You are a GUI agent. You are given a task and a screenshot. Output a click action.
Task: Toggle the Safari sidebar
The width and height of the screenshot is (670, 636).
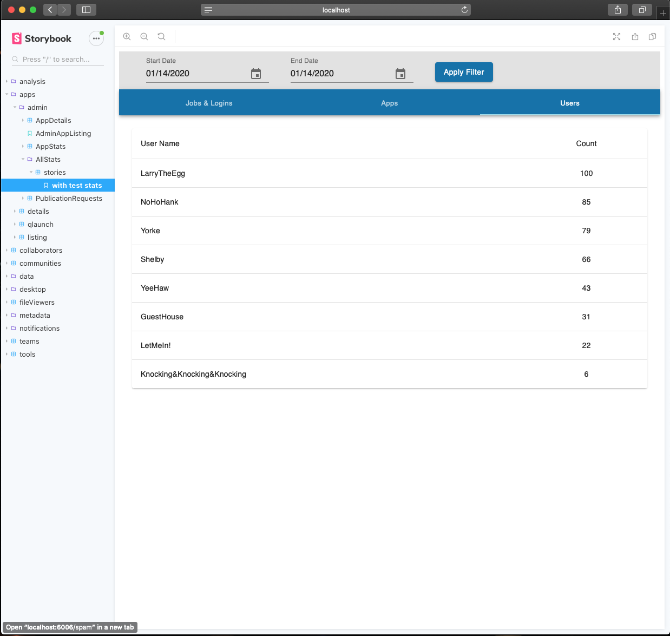pos(86,9)
